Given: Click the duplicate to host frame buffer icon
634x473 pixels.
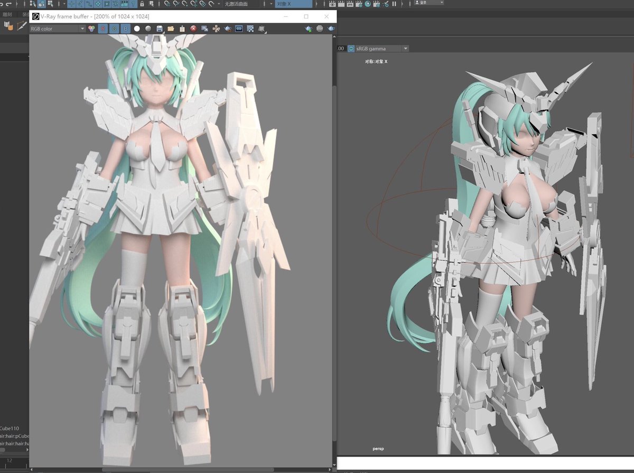Looking at the screenshot, I should point(205,29).
